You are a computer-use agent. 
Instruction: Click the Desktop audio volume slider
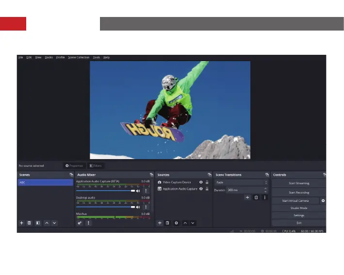104,207
